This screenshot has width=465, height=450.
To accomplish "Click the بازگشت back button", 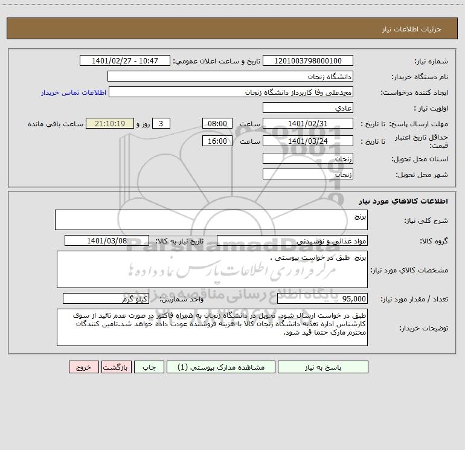I will point(116,367).
